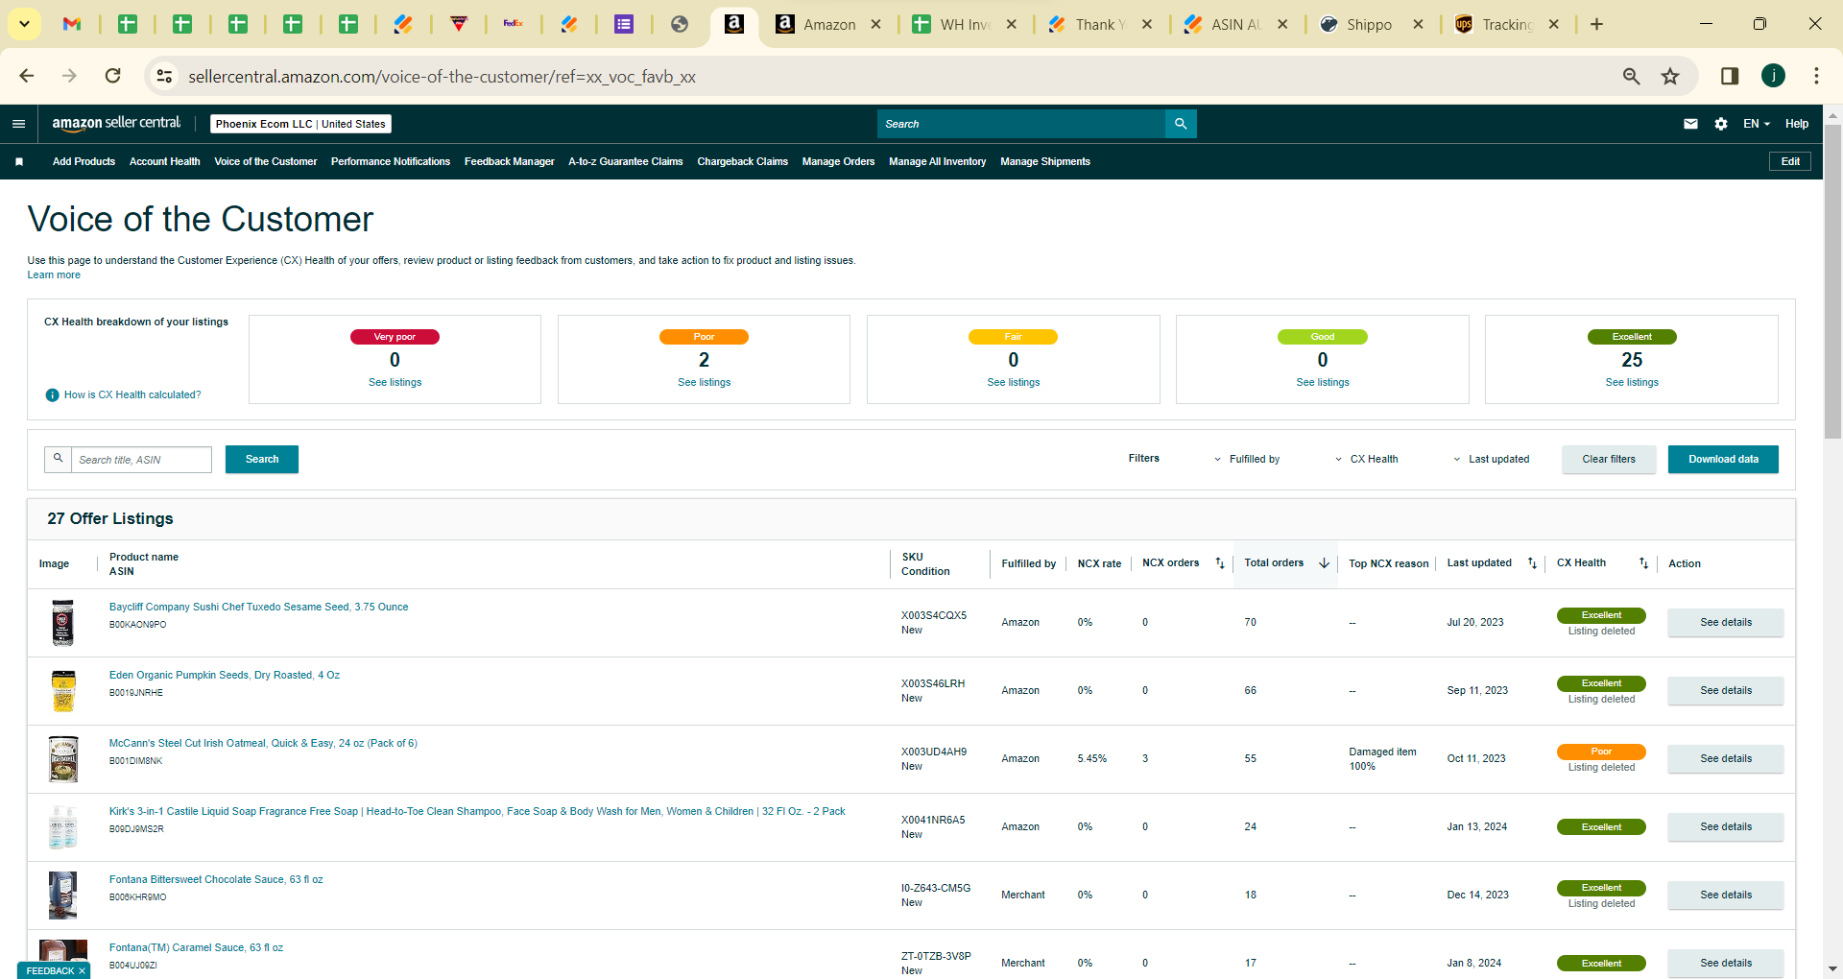Open Manage All Inventory menu item
This screenshot has height=979, width=1843.
(938, 161)
